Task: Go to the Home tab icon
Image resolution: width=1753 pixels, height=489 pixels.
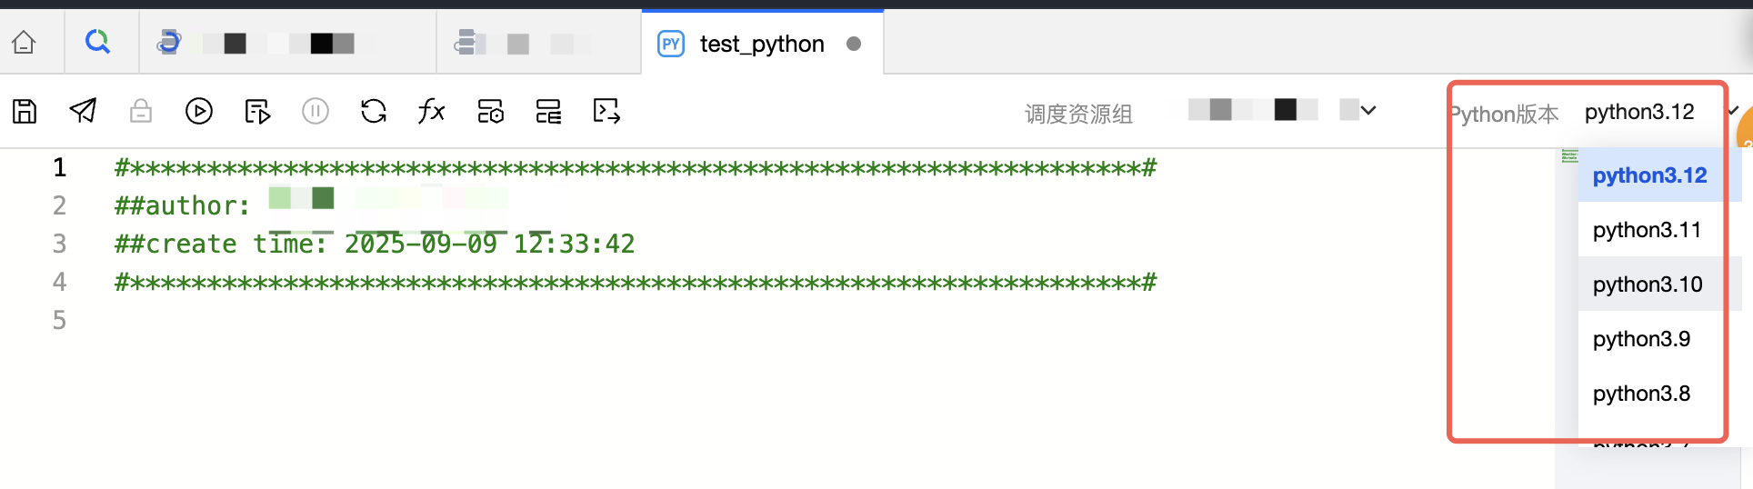Action: (24, 43)
